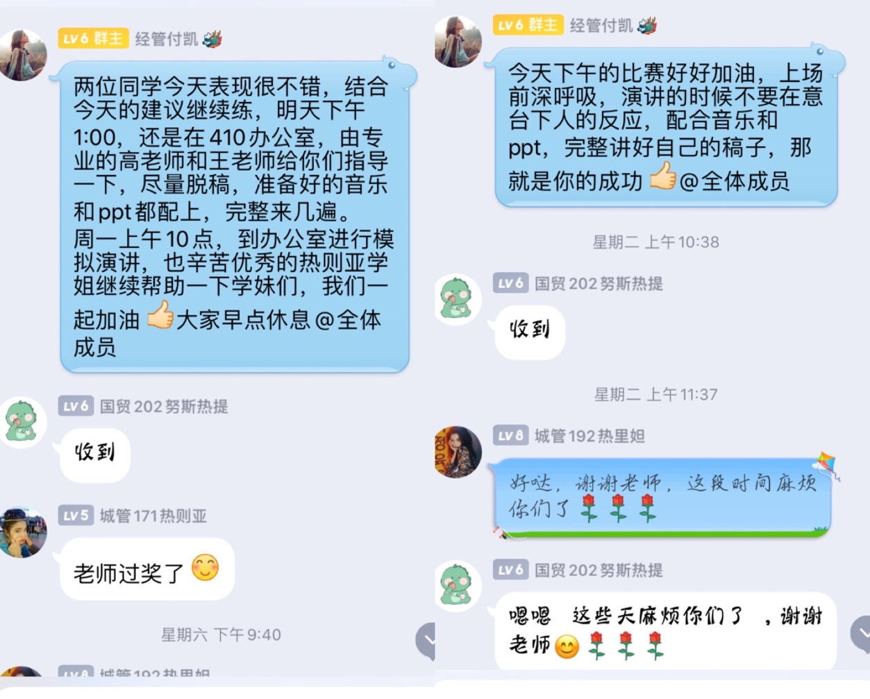Click the smiley emoji in 老师过奖了 message

[205, 569]
